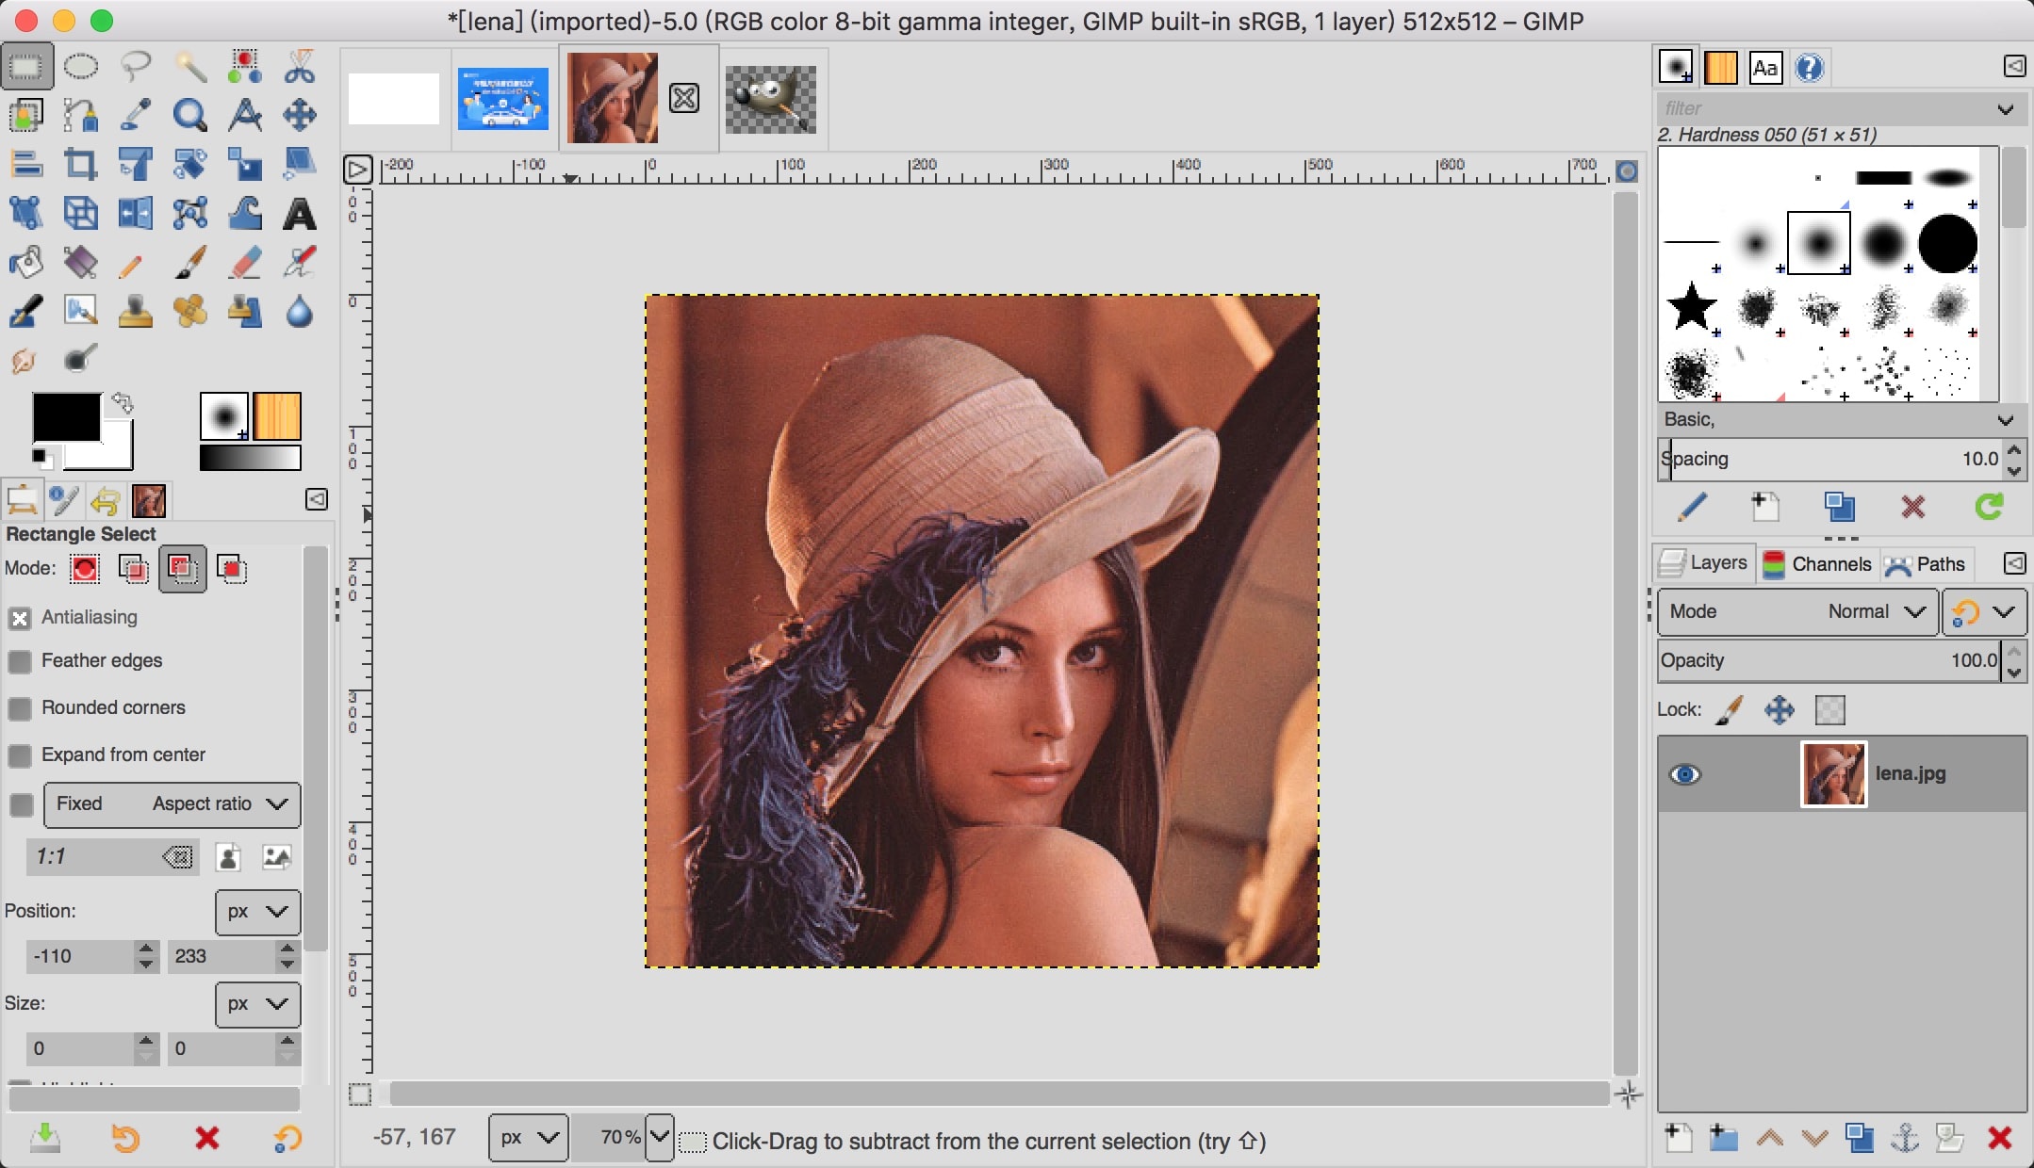This screenshot has width=2034, height=1168.
Task: Click the black foreground color swatch
Action: (x=66, y=417)
